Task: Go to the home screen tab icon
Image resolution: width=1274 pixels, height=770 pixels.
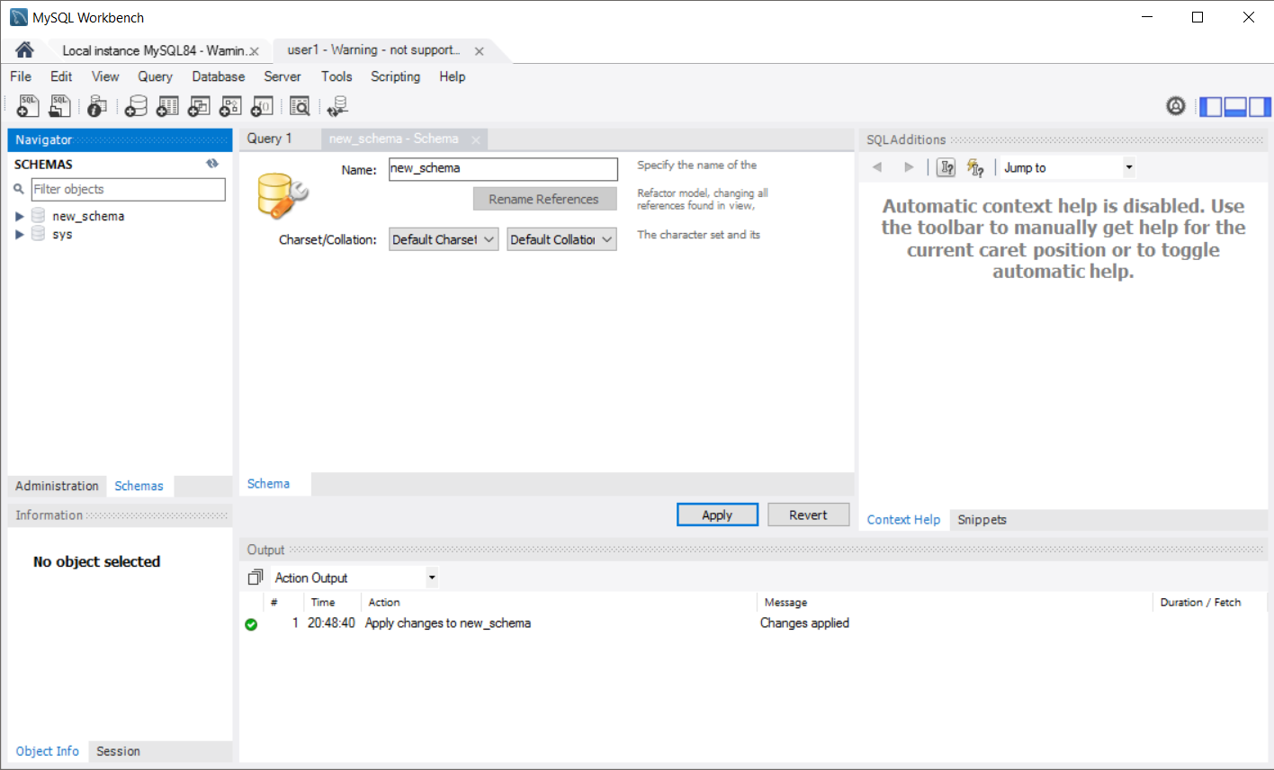Action: pos(24,49)
